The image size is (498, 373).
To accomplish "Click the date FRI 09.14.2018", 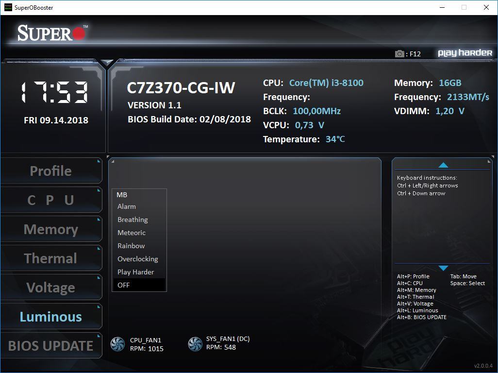I will 56,120.
